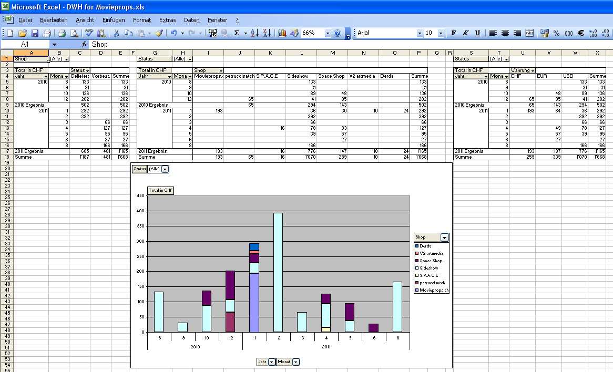Open the Daten menu
This screenshot has height=372, width=613.
pos(191,20)
